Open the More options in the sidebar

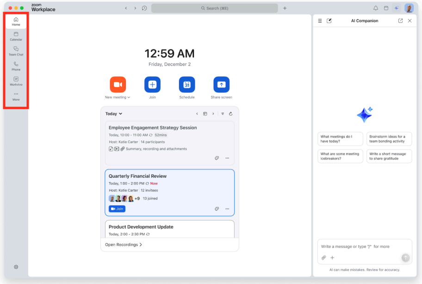[16, 96]
